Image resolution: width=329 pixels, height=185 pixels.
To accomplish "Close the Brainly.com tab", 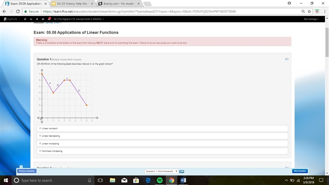I will click(139, 4).
